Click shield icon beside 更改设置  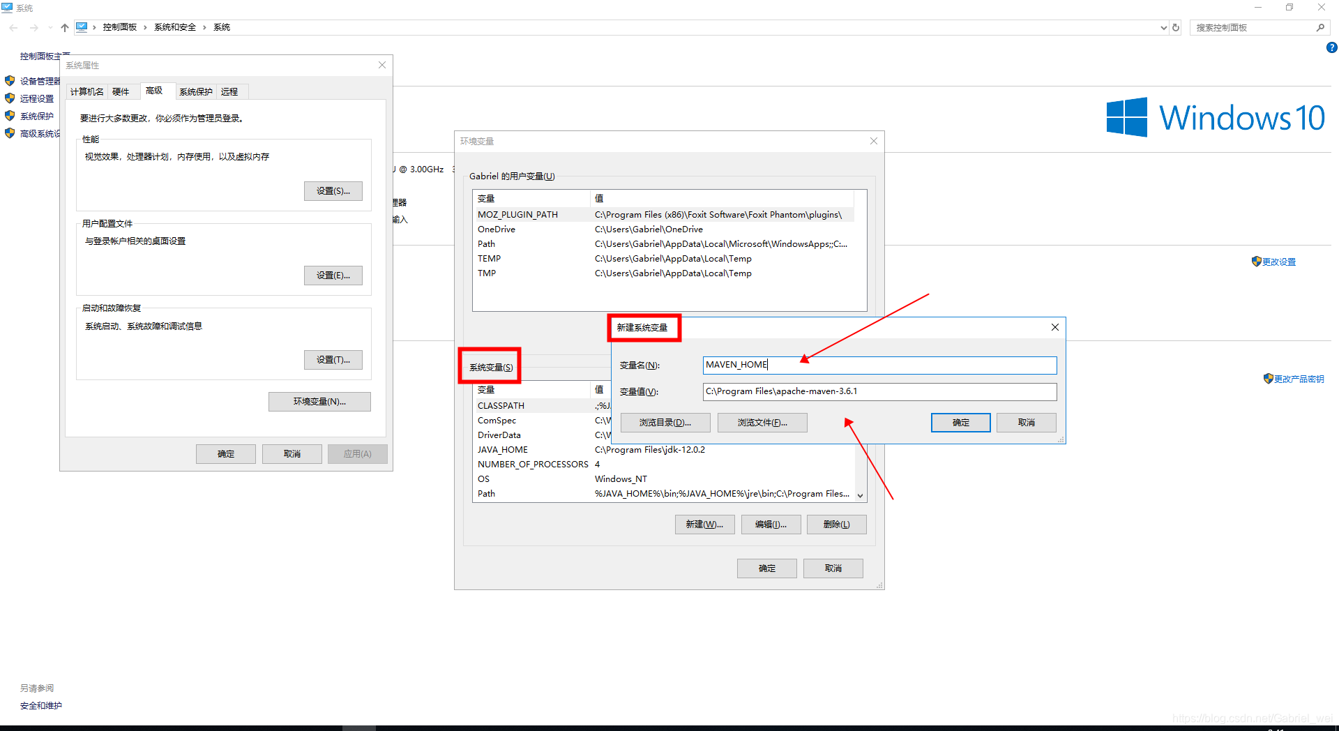click(x=1257, y=262)
